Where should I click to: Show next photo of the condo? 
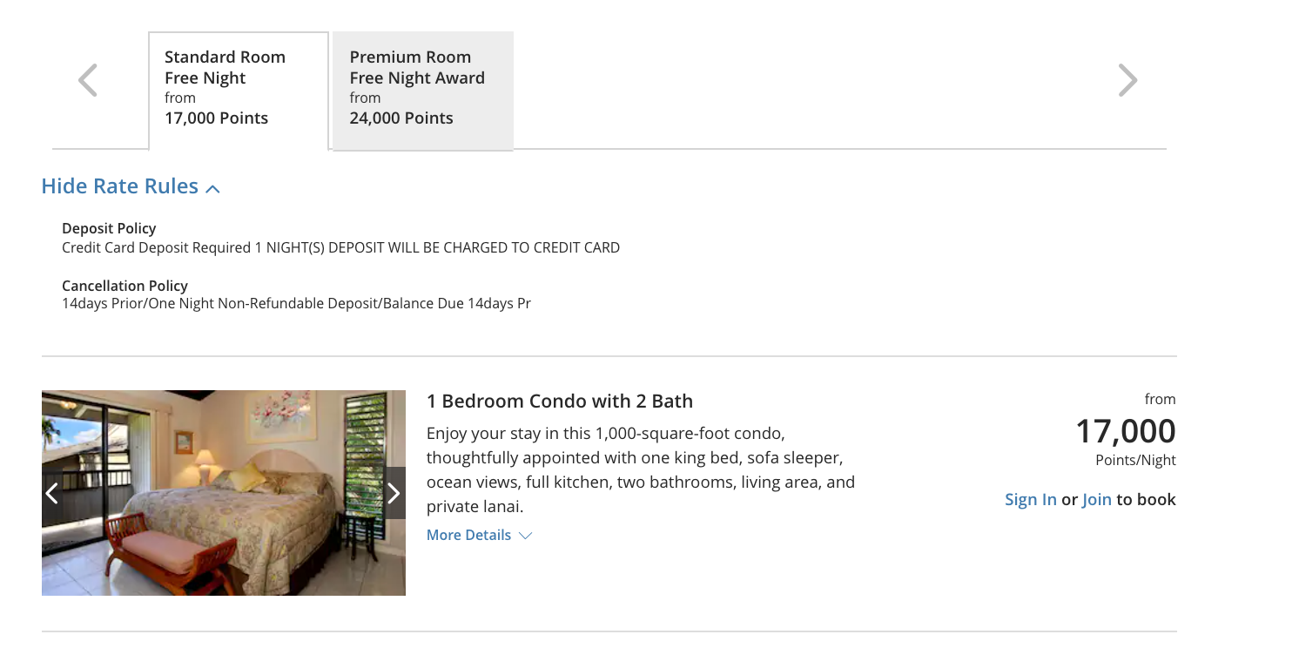394,494
